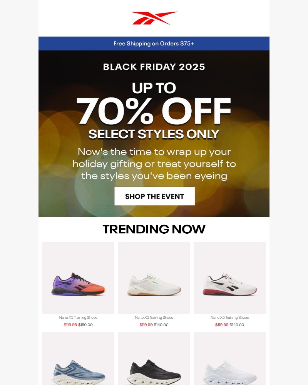
Task: Click the SHOP THE EVENT button
Action: point(154,196)
